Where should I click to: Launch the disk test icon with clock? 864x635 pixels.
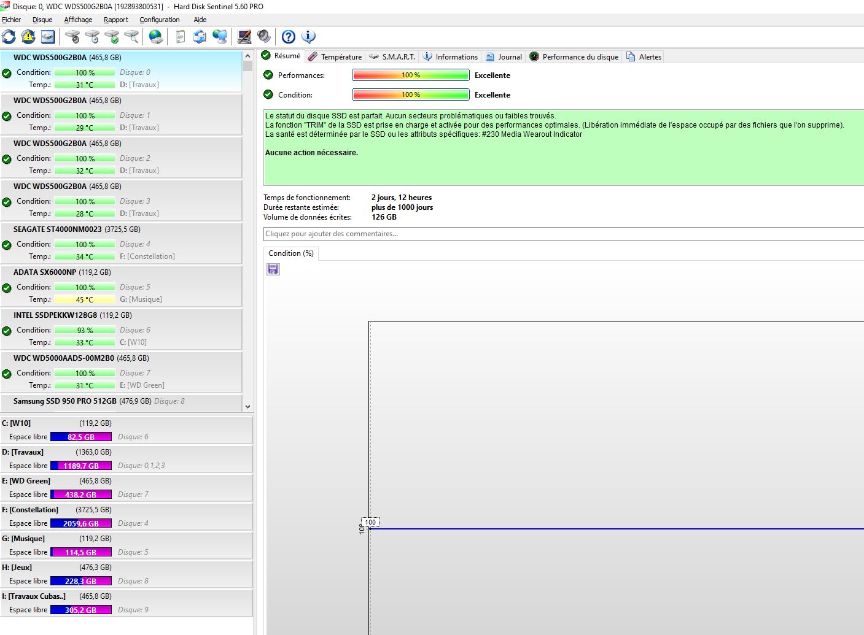click(92, 37)
